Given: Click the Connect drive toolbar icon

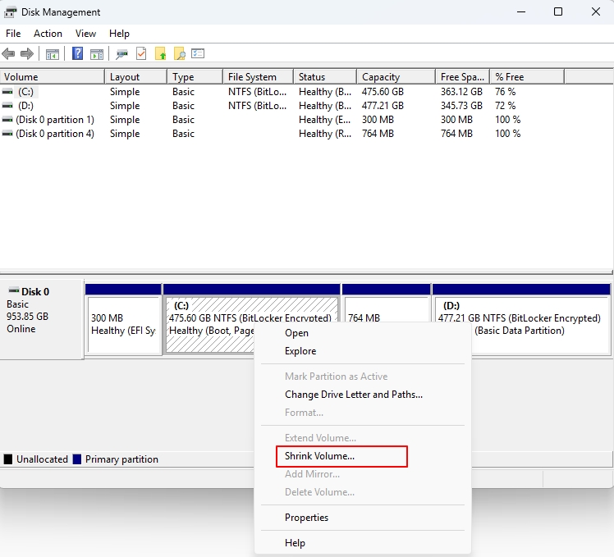Looking at the screenshot, I should pos(122,54).
